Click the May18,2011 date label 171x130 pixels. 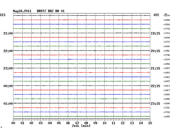[22, 11]
